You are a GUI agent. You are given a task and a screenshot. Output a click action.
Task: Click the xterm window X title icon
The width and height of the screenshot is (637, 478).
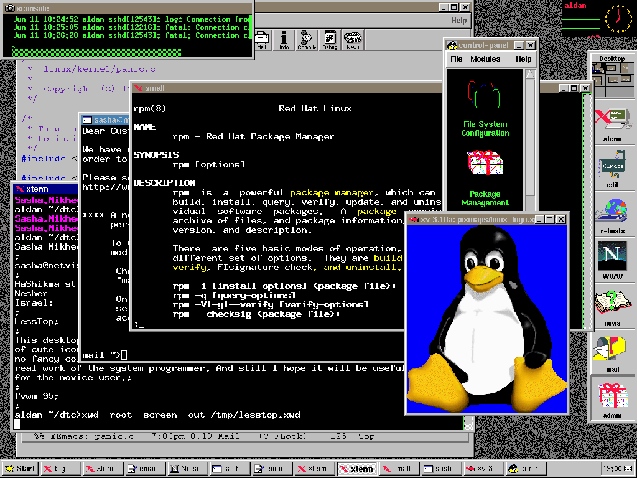pos(19,189)
